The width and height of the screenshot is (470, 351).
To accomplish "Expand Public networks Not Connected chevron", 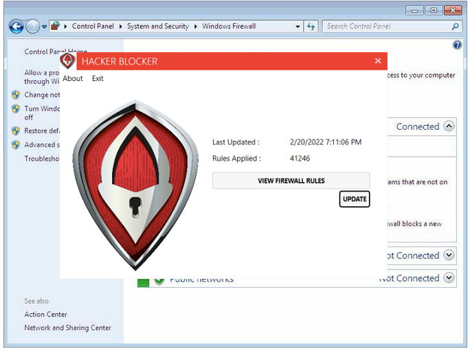I will point(449,278).
